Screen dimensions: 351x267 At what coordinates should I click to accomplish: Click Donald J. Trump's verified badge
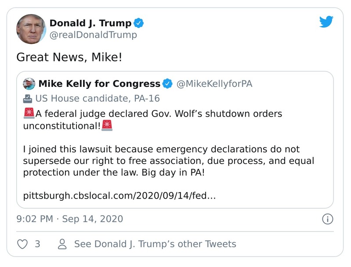coord(139,23)
